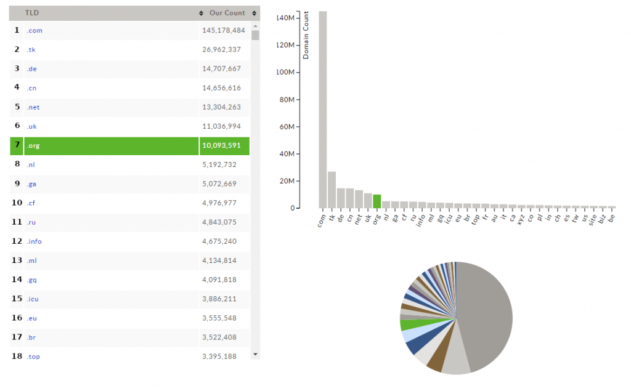Follow the .de link in row 3
The width and height of the screenshot is (631, 391).
tap(32, 68)
